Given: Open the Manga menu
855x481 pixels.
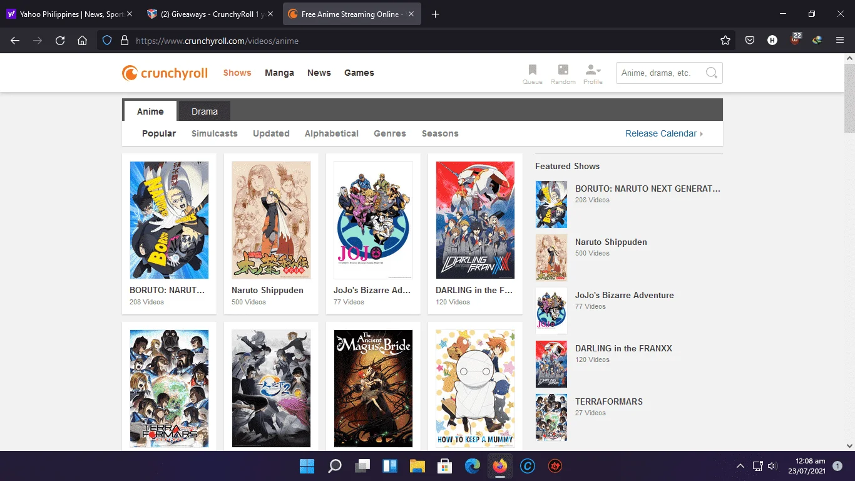Looking at the screenshot, I should (x=279, y=73).
